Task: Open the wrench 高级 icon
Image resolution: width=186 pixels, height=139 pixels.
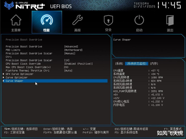Action: tap(78, 20)
